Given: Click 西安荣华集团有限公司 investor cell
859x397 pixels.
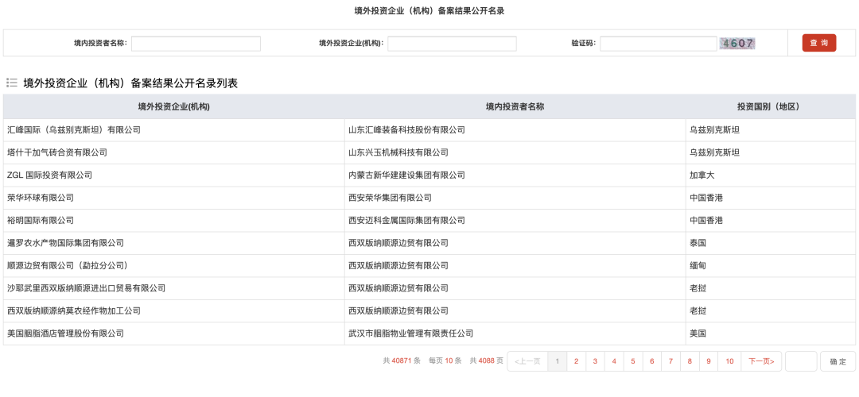Looking at the screenshot, I should coord(515,198).
